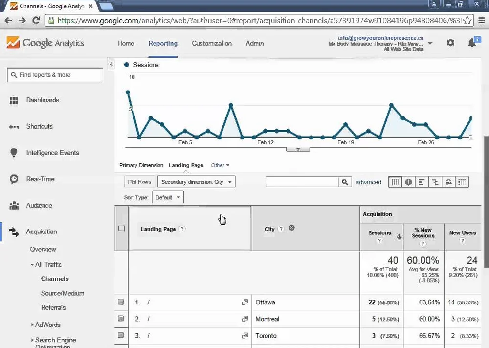
Task: Click the table search input field
Action: (x=302, y=182)
